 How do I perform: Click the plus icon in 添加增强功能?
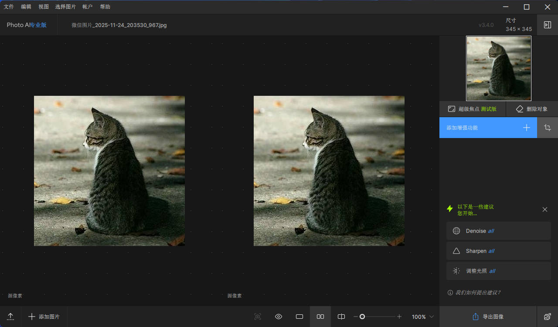coord(527,128)
